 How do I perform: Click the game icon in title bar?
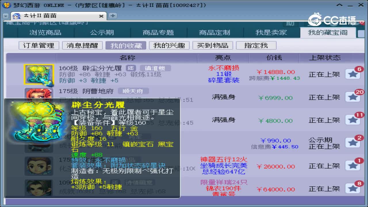click(7, 5)
